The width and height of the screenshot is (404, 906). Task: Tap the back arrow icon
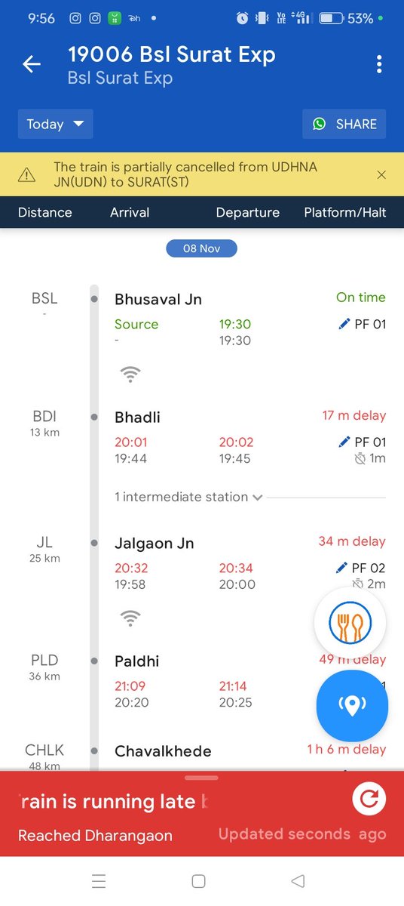click(32, 65)
